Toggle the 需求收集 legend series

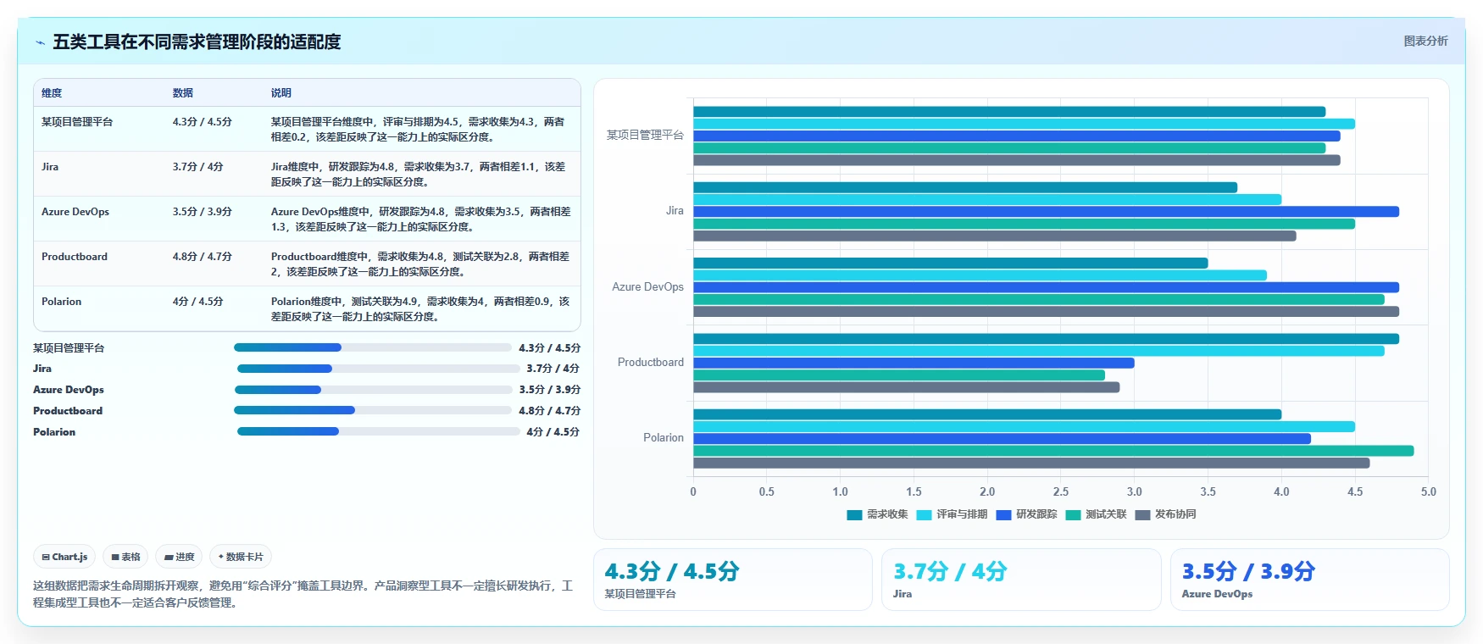[x=877, y=514]
